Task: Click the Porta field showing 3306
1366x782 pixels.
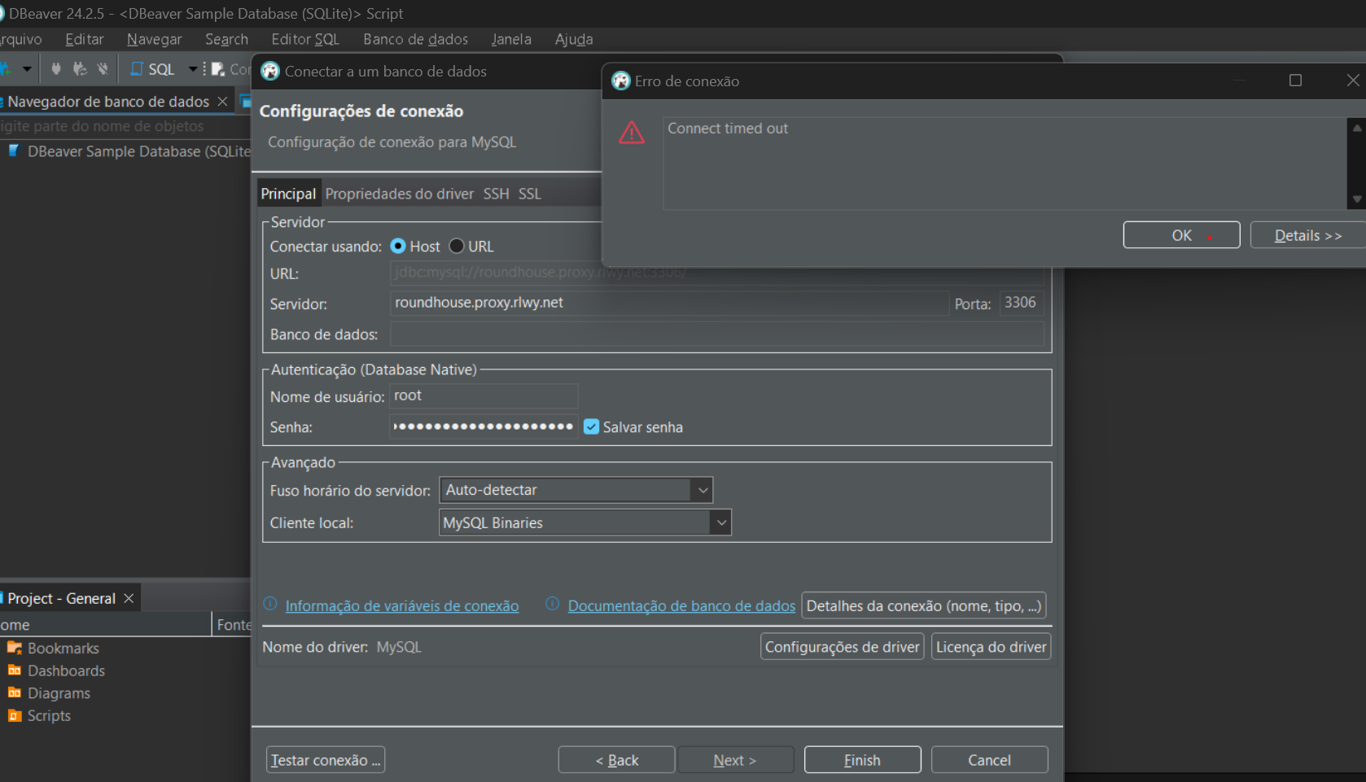Action: 1022,303
